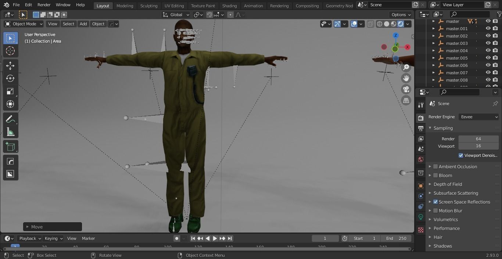This screenshot has height=259, width=502.
Task: Click the current frame number field
Action: coord(325,238)
